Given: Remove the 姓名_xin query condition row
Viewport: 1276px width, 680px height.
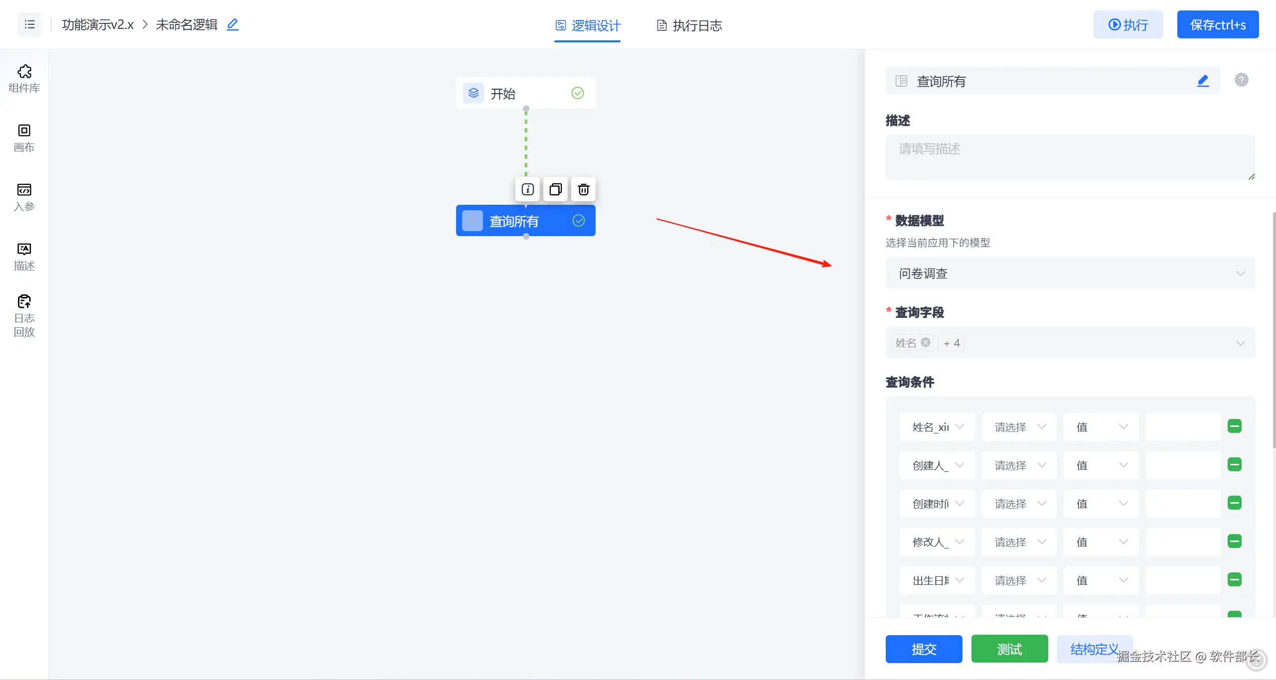Looking at the screenshot, I should 1234,426.
